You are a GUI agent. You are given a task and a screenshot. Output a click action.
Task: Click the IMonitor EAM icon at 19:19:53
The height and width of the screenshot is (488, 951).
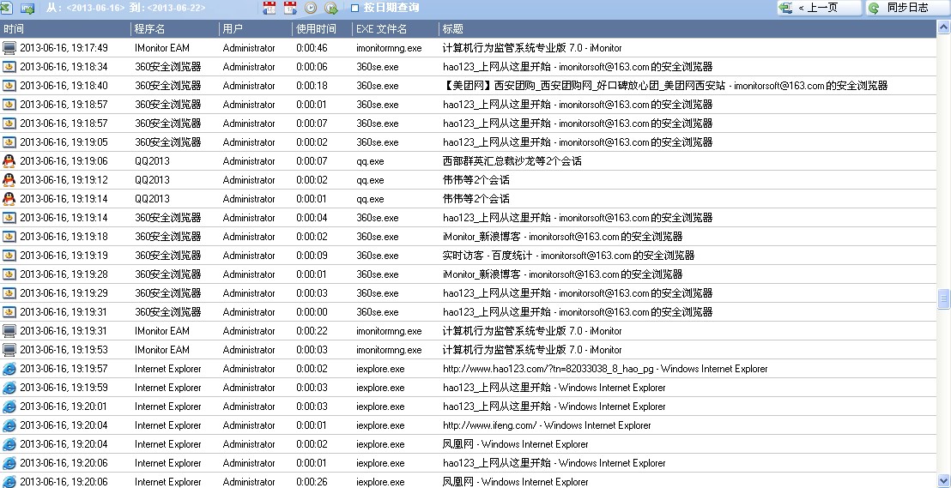pyautogui.click(x=9, y=350)
